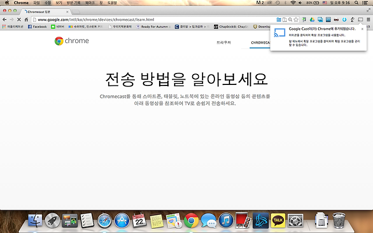Screen dimensions: 373x233
Task: Select the CHROMECAST navigation tab
Action: pyautogui.click(x=261, y=42)
